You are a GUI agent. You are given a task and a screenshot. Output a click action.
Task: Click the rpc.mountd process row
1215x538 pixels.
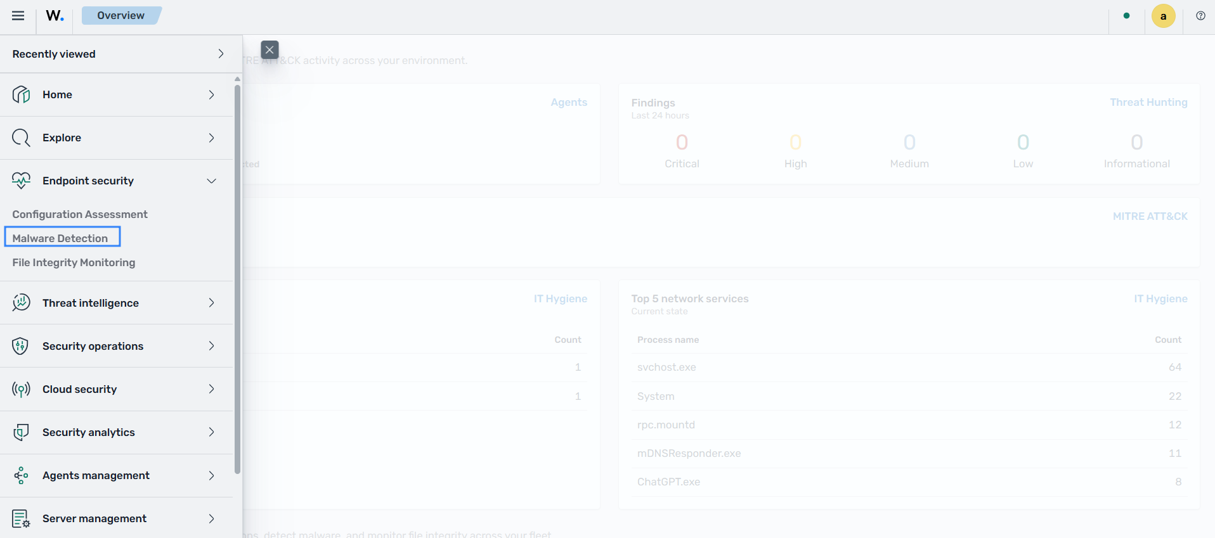pos(909,425)
